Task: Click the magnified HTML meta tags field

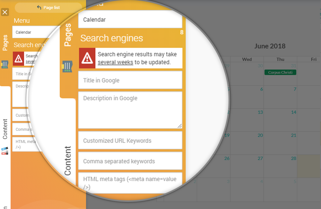Action: pyautogui.click(x=130, y=183)
